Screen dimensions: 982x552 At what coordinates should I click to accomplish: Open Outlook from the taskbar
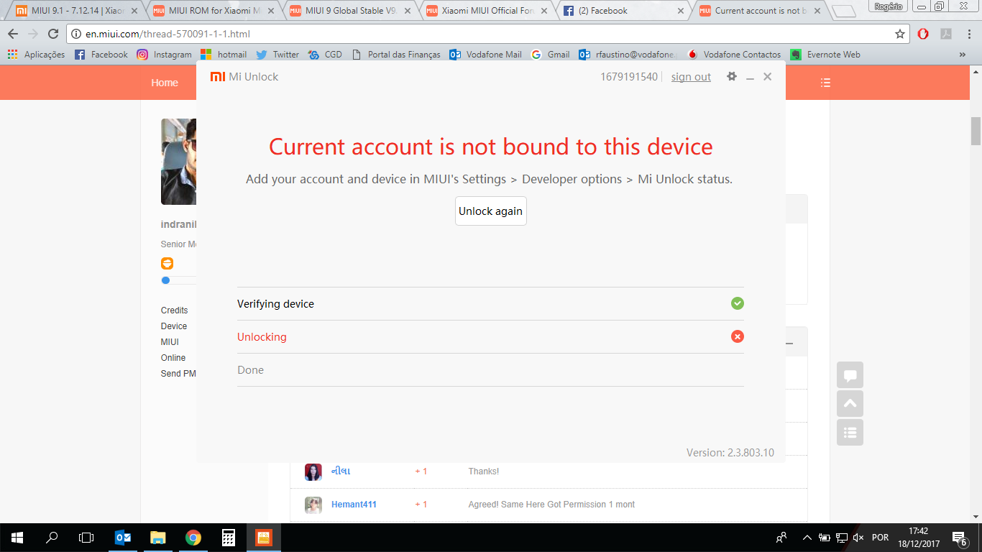[123, 538]
